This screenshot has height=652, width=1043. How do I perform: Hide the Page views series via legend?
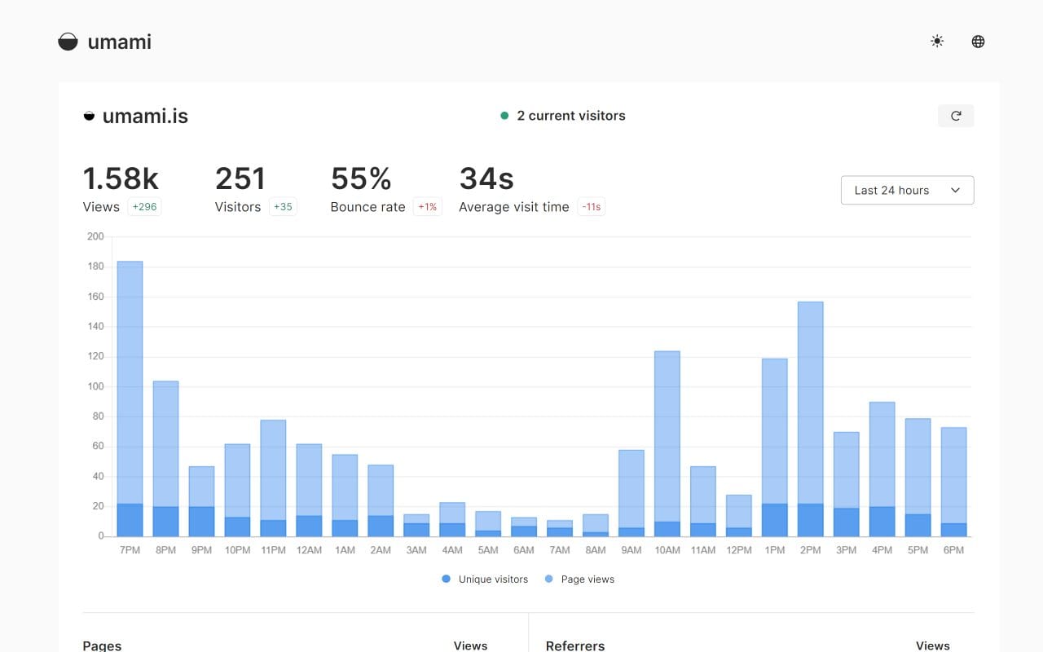(579, 579)
